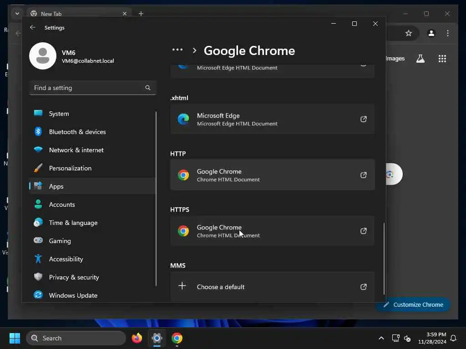This screenshot has height=349, width=466.
Task: Click Images link in Chrome window
Action: pos(395,59)
